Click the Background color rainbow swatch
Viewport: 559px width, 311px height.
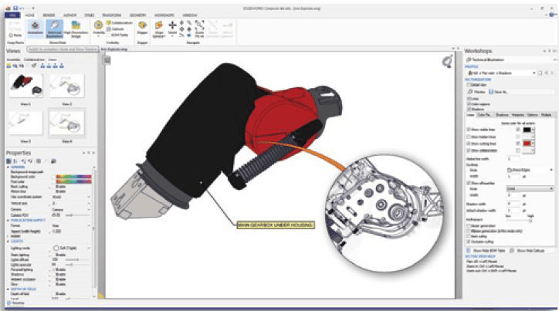click(73, 177)
